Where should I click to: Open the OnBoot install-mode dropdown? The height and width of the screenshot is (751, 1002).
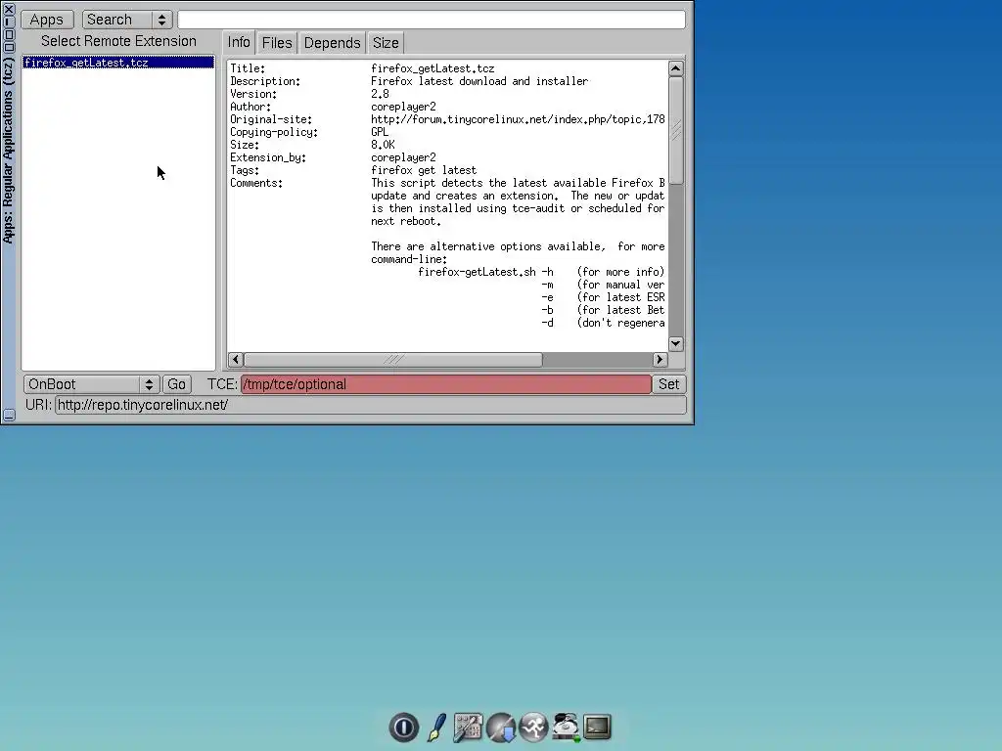click(91, 384)
